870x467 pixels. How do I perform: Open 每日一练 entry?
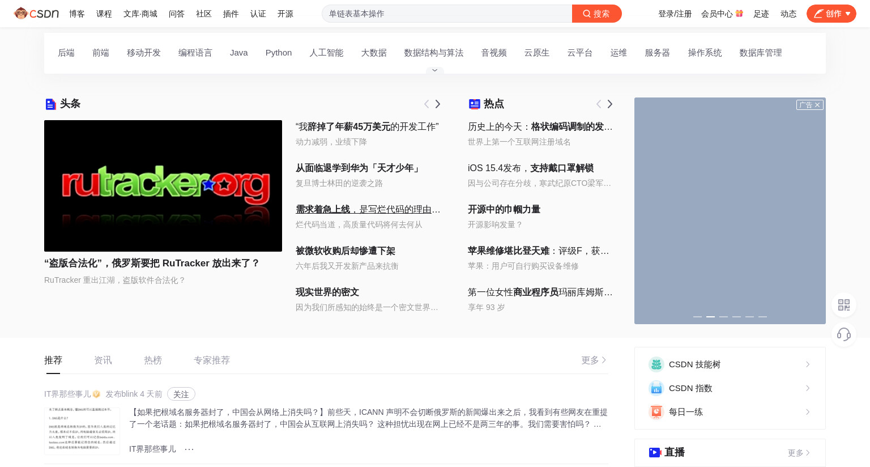pos(730,412)
